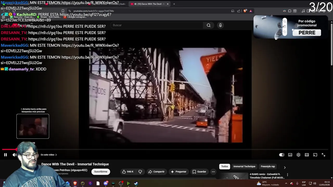The width and height of the screenshot is (333, 187).
Task: Start voice search with the microphone
Action: [220, 25]
